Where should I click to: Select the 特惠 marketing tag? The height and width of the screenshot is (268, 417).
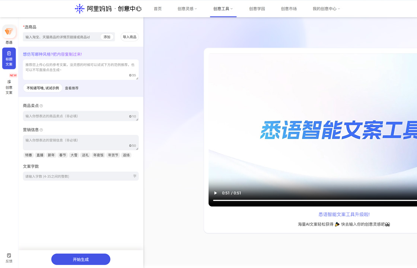pyautogui.click(x=29, y=155)
